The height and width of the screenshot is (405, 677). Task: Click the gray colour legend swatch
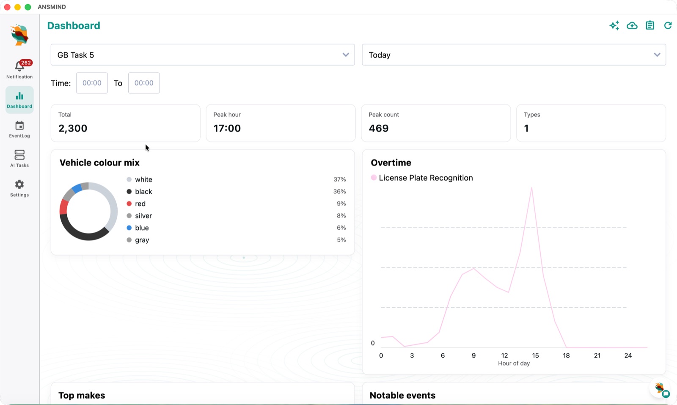129,240
